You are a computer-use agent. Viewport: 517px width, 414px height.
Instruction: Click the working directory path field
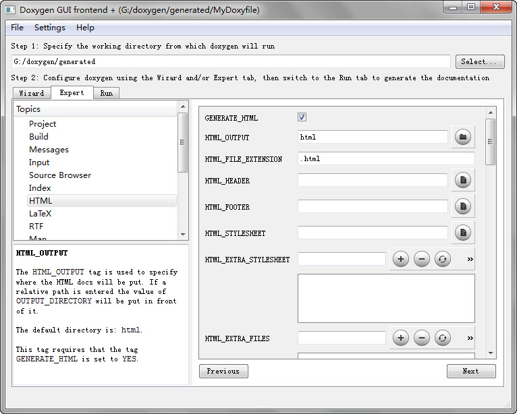click(231, 61)
